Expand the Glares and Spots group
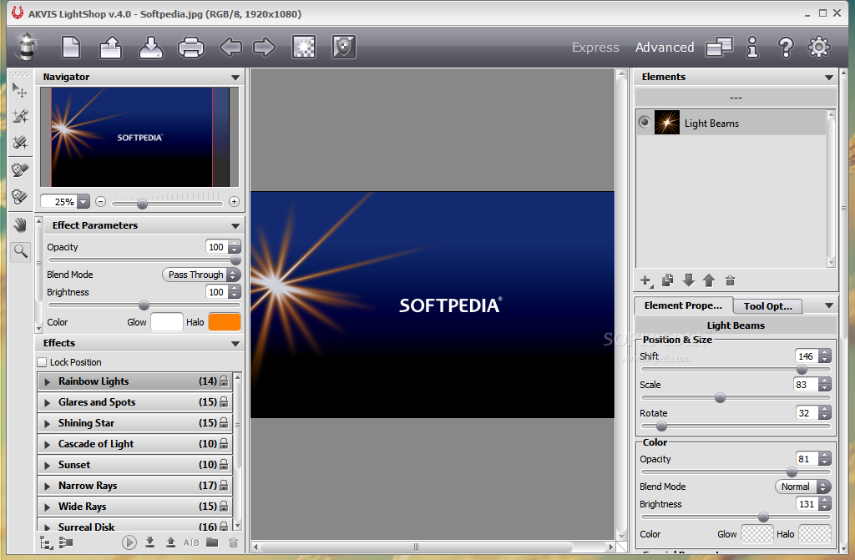 48,402
